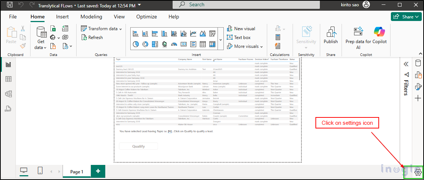Open settings gear icon at bottom right
The height and width of the screenshot is (180, 424).
418,172
